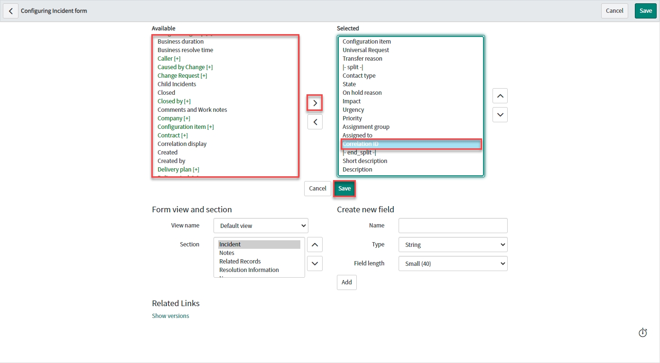660x363 pixels.
Task: Click the green Save button below lists
Action: click(x=344, y=189)
